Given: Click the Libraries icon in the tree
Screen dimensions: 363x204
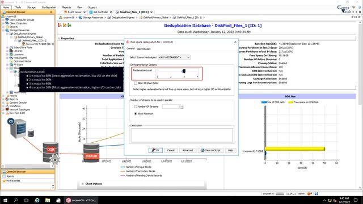Looking at the screenshot, I should [11, 51].
